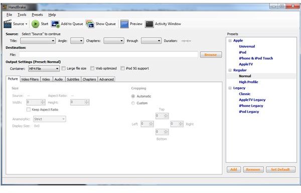301x193 pixels.
Task: Click the Add preset button
Action: [x=234, y=169]
